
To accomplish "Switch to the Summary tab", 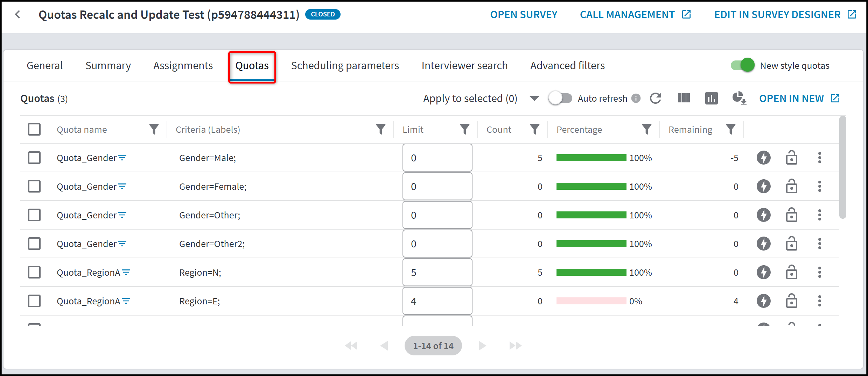I will coord(108,66).
